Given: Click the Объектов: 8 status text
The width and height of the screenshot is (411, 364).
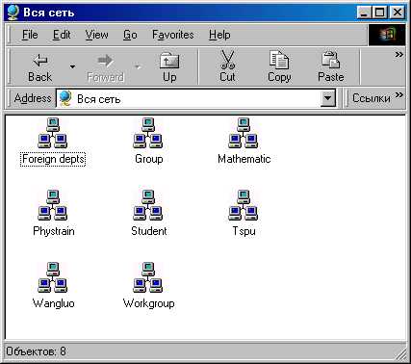Looking at the screenshot, I should point(36,351).
